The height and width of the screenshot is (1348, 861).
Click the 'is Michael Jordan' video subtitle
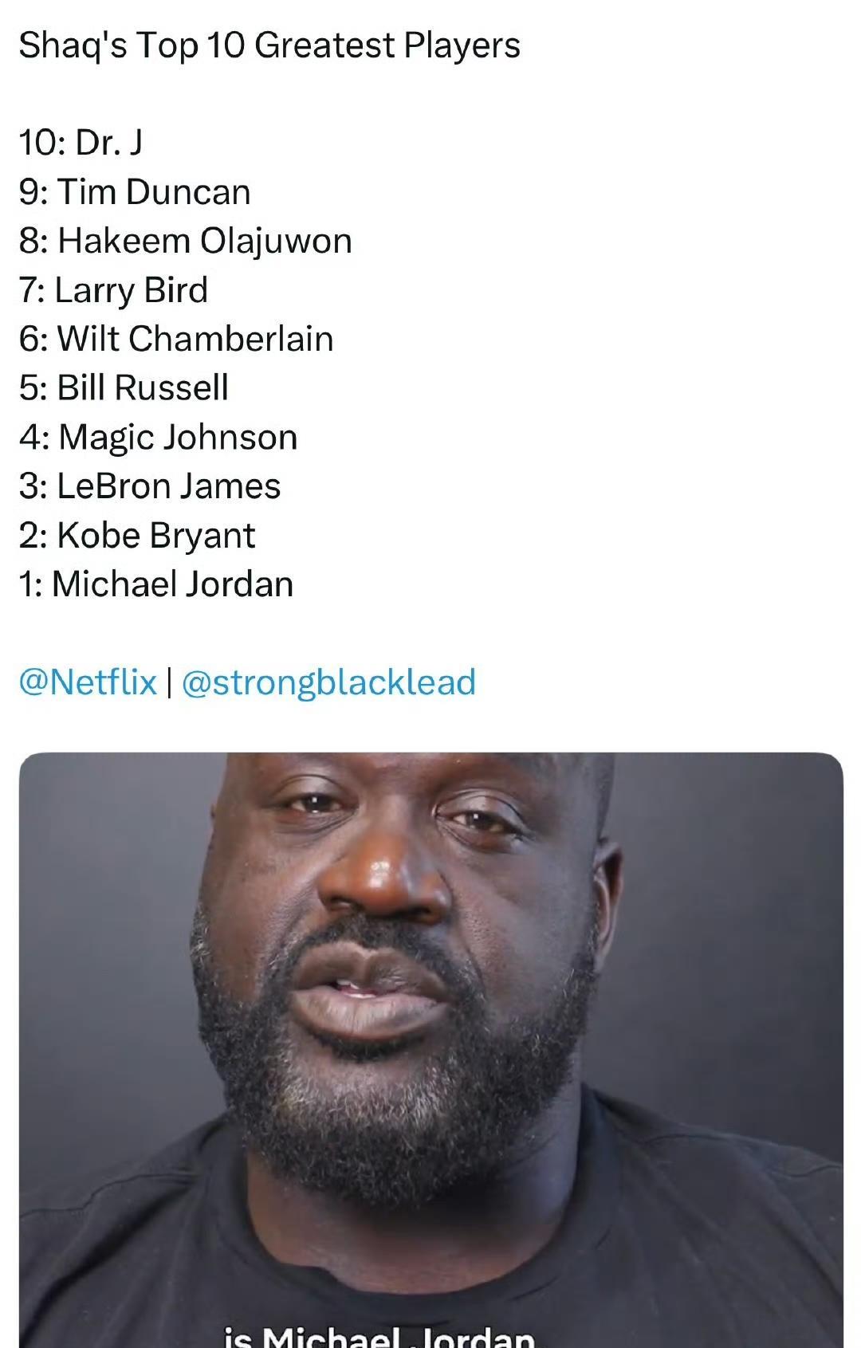[379, 1335]
